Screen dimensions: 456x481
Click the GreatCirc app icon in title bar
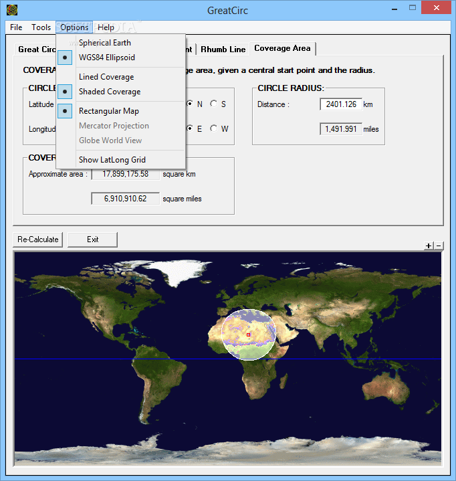[x=12, y=10]
